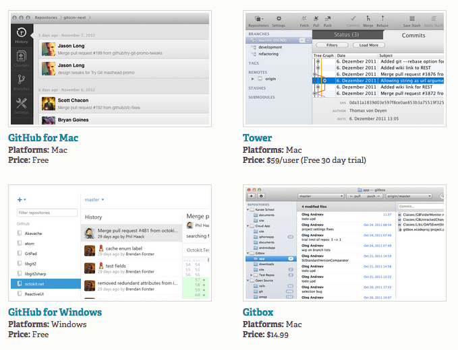Switch to Status (3) tab in Tower
Screen dimensions: 458x350
pyautogui.click(x=347, y=35)
